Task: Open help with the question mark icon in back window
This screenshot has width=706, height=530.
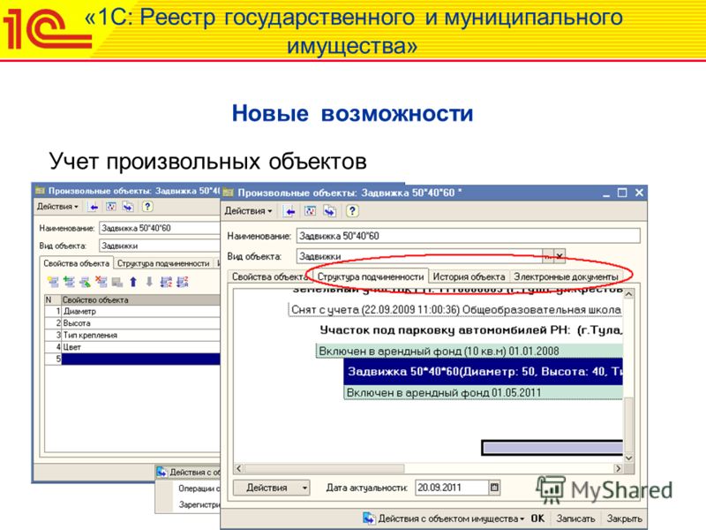Action: 147,207
